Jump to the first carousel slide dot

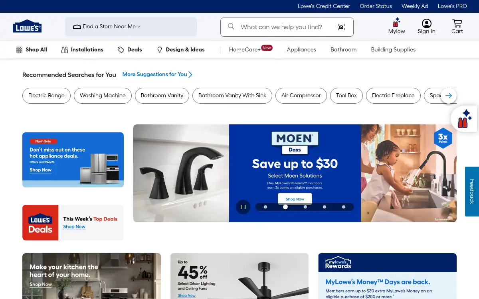pos(265,207)
